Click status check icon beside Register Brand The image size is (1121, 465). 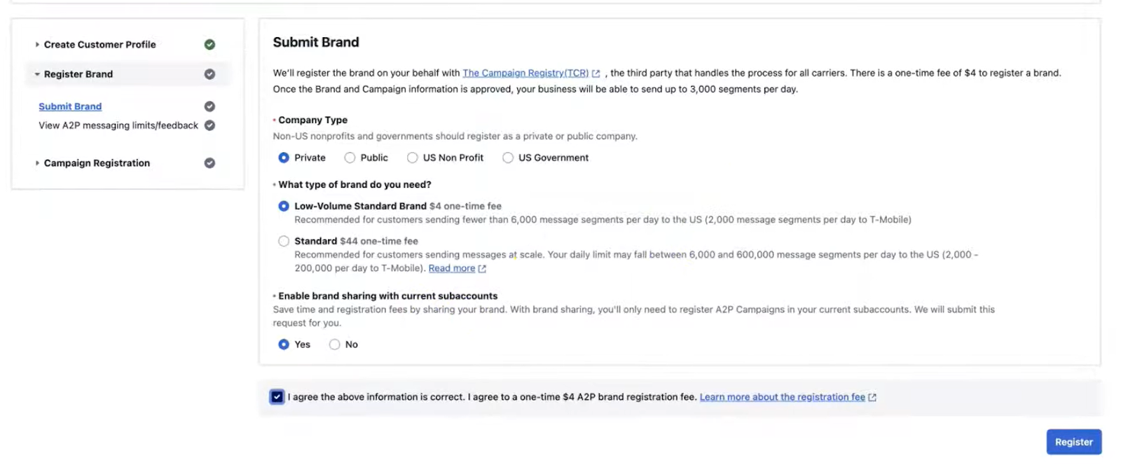click(x=209, y=74)
